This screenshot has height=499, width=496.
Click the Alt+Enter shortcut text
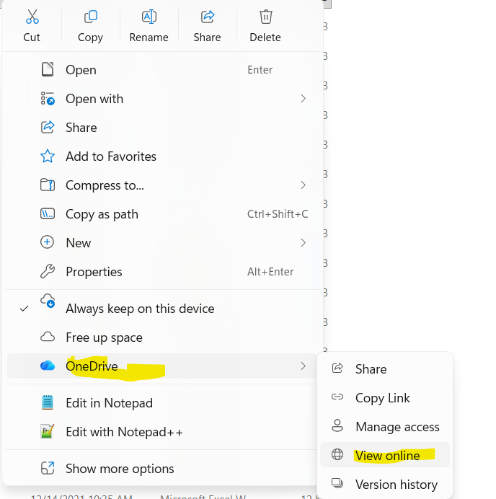click(x=270, y=271)
